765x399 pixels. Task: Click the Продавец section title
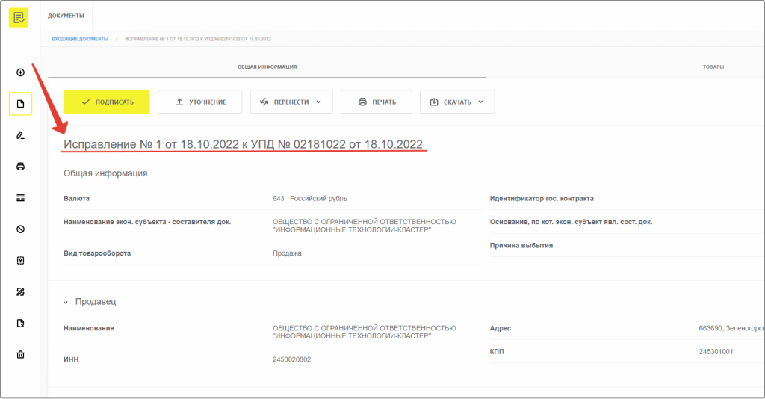click(x=96, y=302)
